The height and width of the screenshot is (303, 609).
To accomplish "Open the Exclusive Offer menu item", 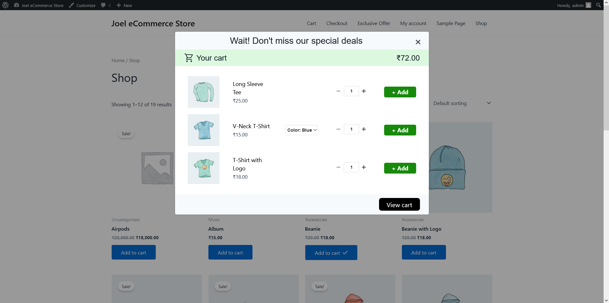I will coord(374,23).
